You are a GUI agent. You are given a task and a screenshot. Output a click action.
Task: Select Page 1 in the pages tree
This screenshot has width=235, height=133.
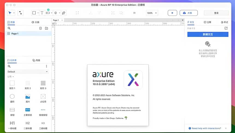tap(15, 33)
